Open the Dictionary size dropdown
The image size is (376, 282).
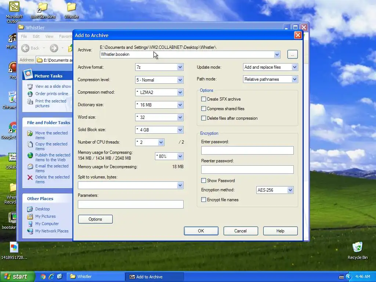[180, 105]
